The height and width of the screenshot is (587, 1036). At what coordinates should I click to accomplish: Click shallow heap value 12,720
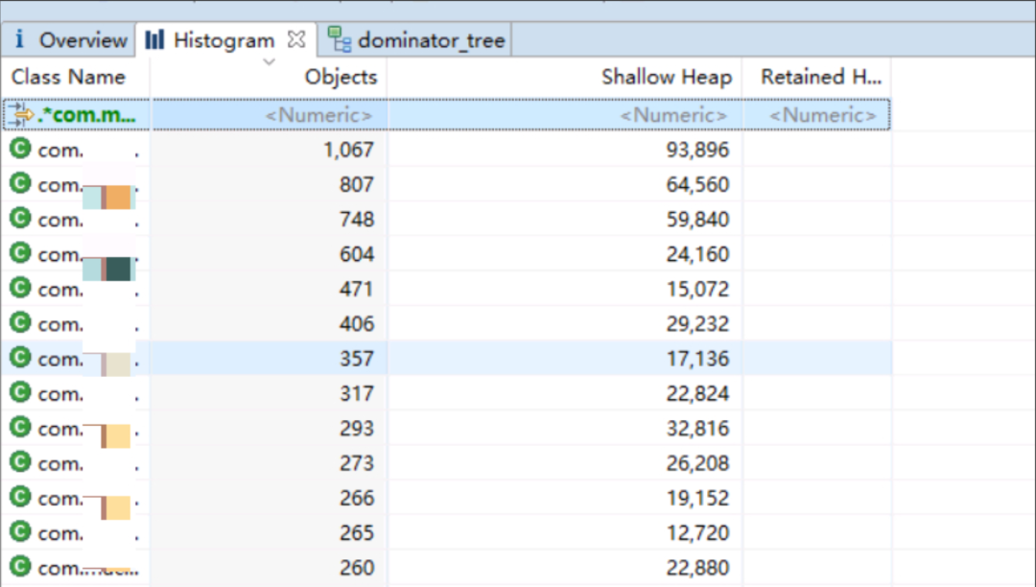point(697,533)
